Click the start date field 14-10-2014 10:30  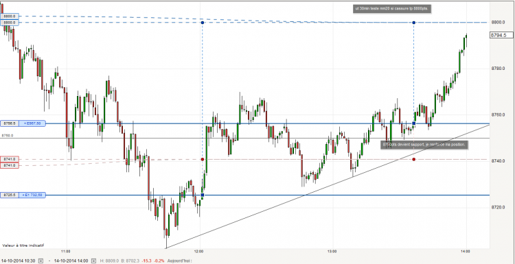tap(19, 261)
